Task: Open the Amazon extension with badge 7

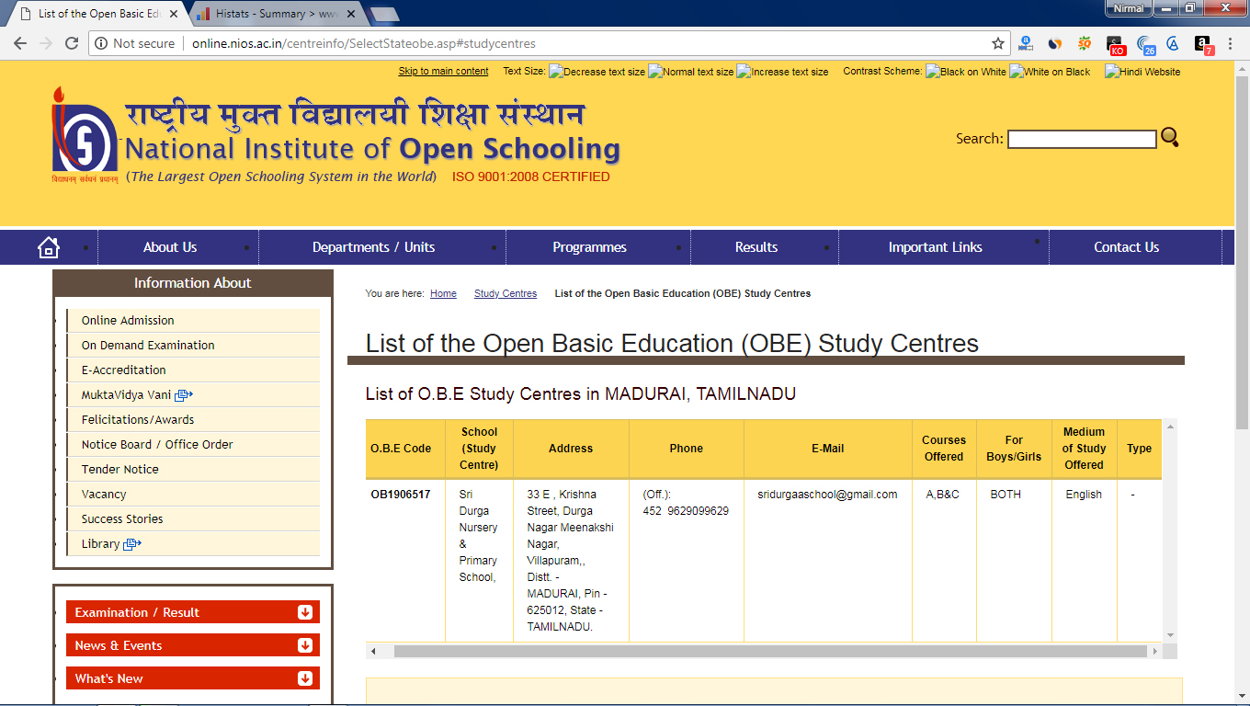Action: [1203, 44]
